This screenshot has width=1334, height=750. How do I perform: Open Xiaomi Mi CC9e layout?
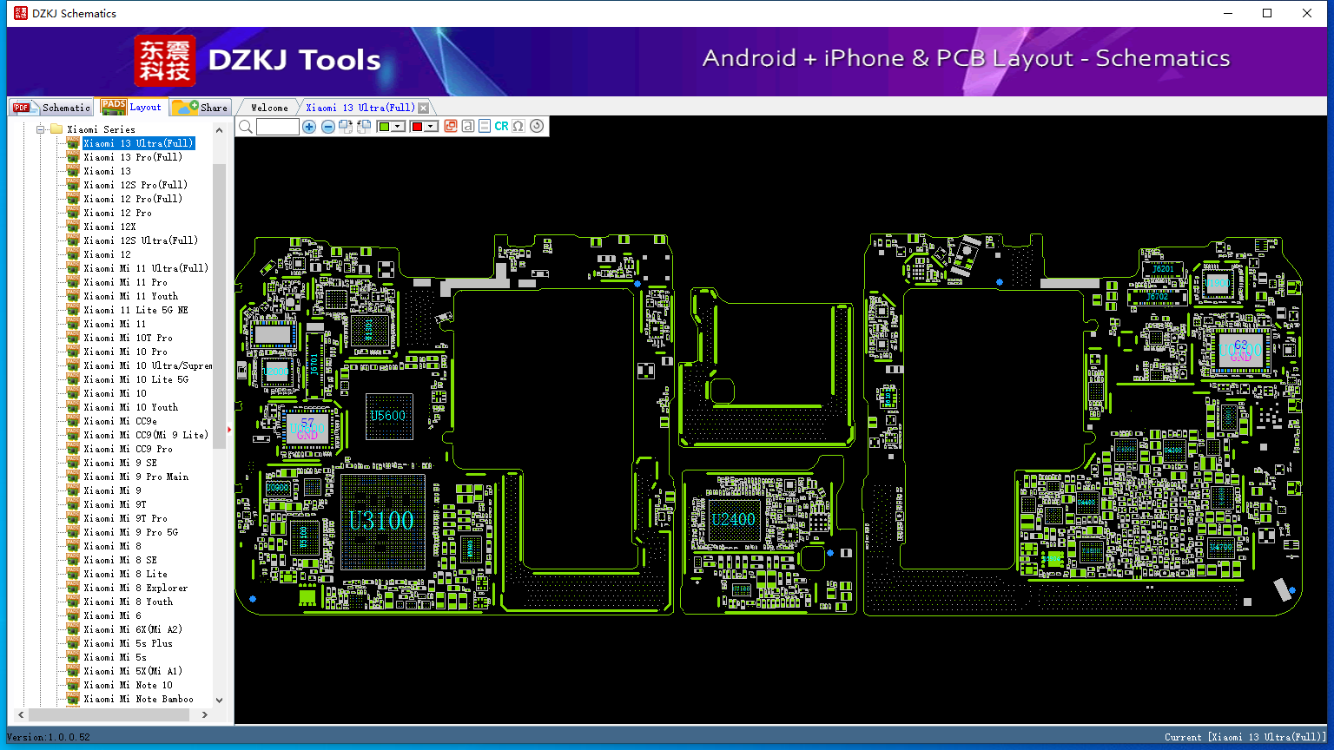pos(120,421)
